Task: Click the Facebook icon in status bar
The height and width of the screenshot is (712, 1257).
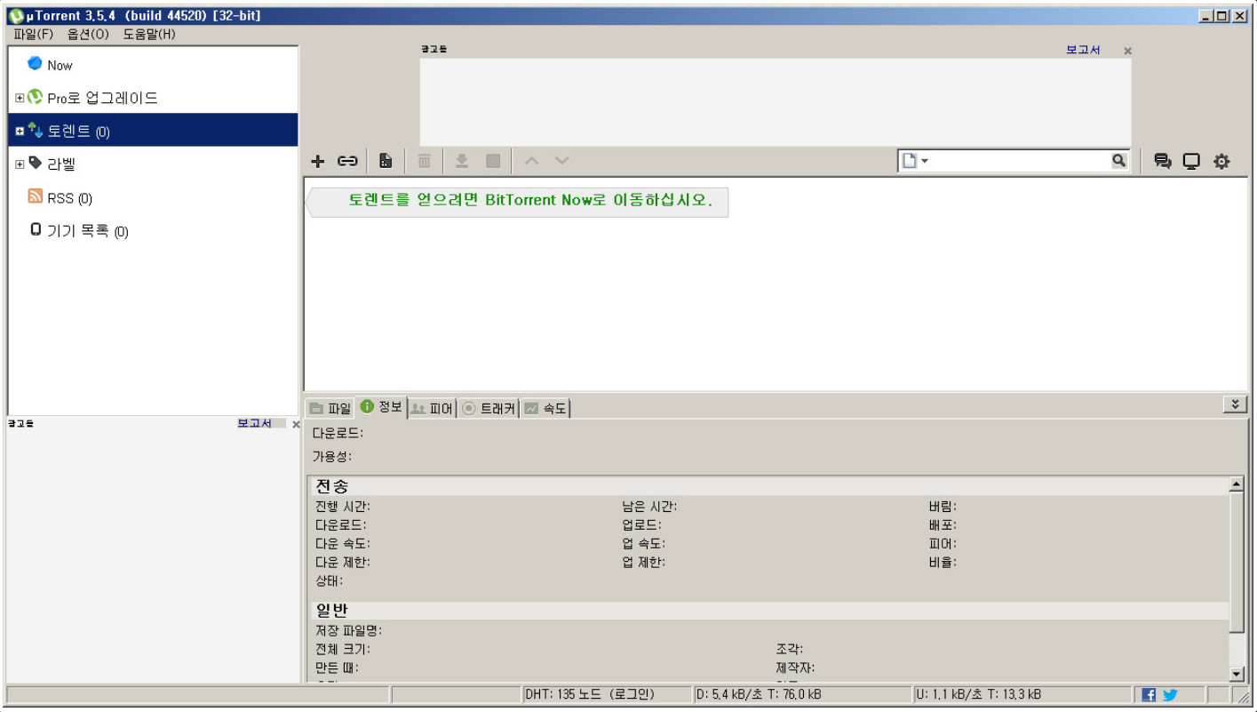Action: (1149, 695)
